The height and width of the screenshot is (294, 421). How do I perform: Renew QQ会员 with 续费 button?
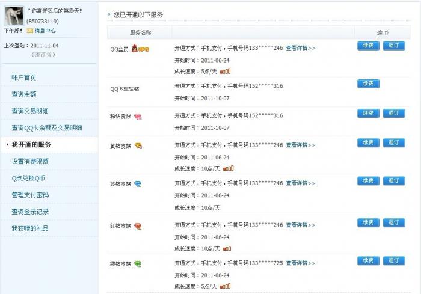[x=368, y=46]
